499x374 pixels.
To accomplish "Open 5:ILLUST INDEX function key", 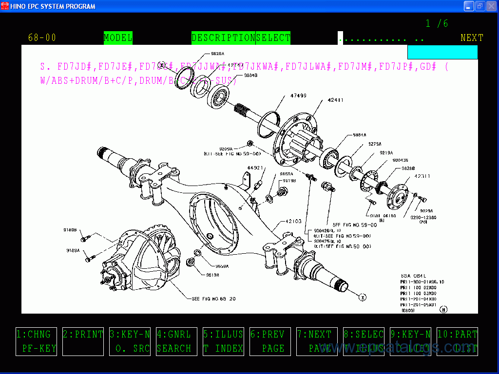I will [223, 341].
